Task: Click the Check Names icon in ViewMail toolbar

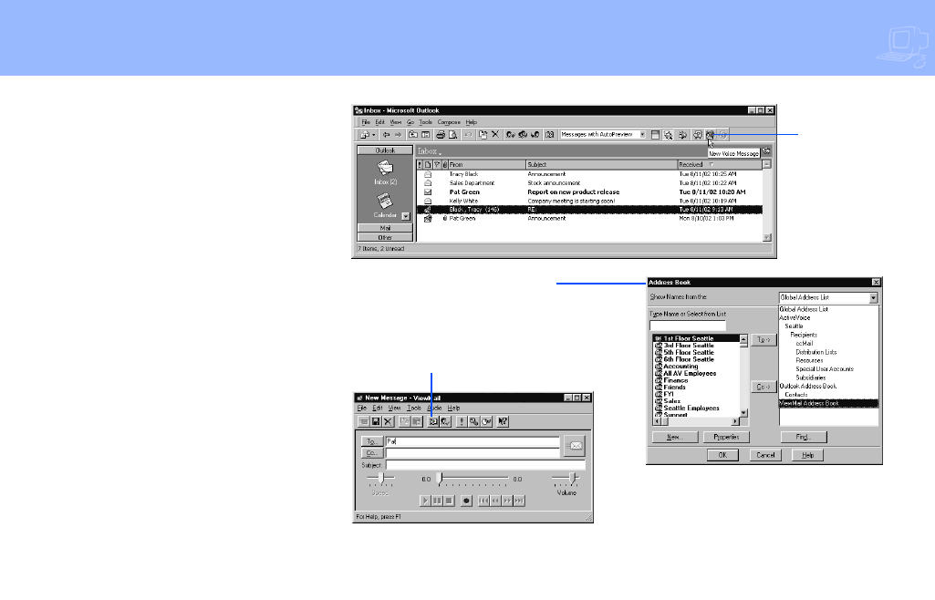Action: click(445, 422)
